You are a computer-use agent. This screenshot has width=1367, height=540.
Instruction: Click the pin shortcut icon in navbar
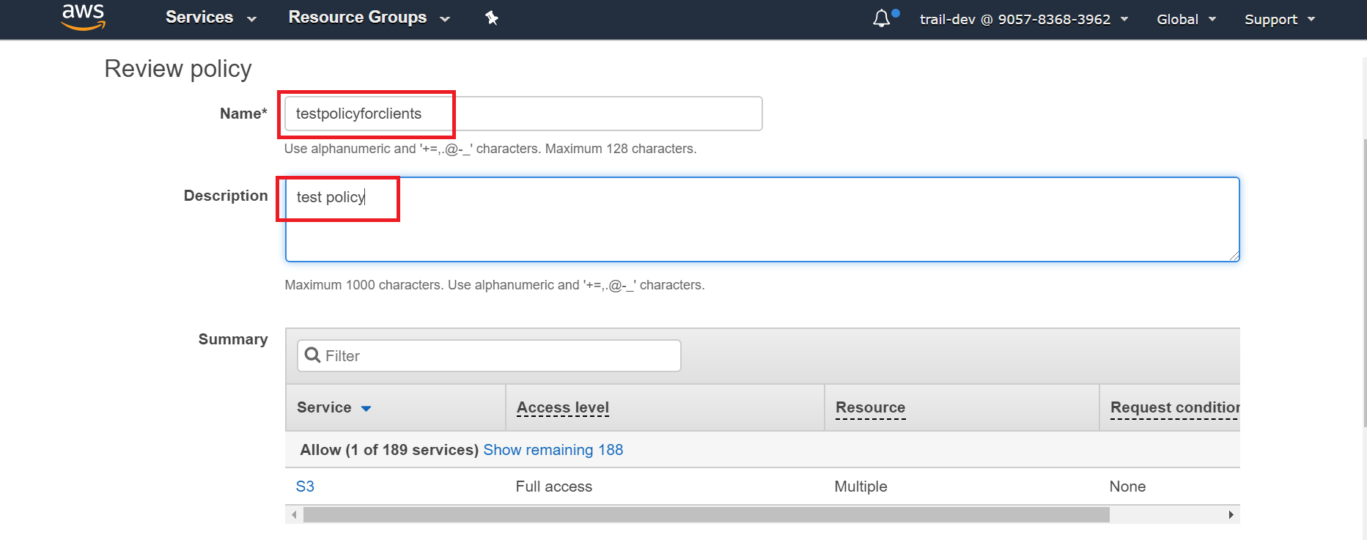pos(492,18)
